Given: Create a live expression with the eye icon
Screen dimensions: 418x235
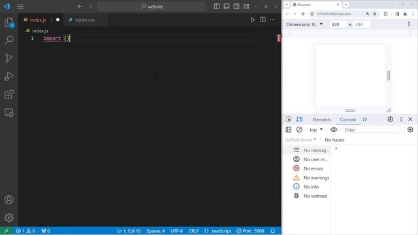Looking at the screenshot, I should [334, 130].
